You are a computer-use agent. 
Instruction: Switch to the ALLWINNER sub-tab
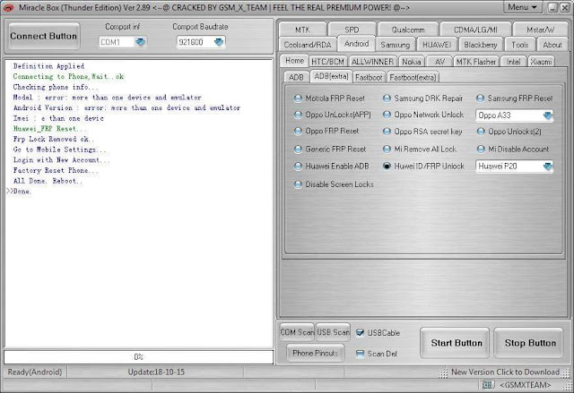[372, 62]
